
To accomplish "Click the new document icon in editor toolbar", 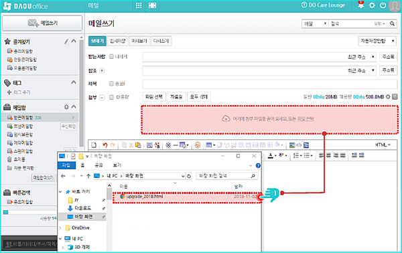I will click(94, 145).
